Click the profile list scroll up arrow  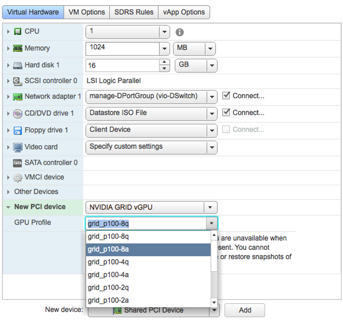pyautogui.click(x=214, y=235)
